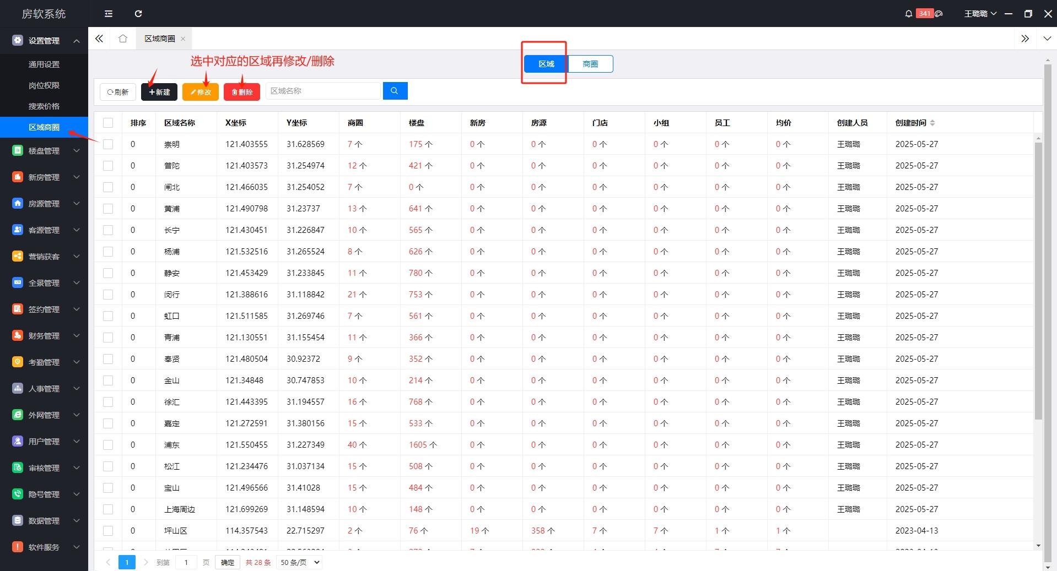Click the 客源管理 sidebar icon

tap(18, 230)
